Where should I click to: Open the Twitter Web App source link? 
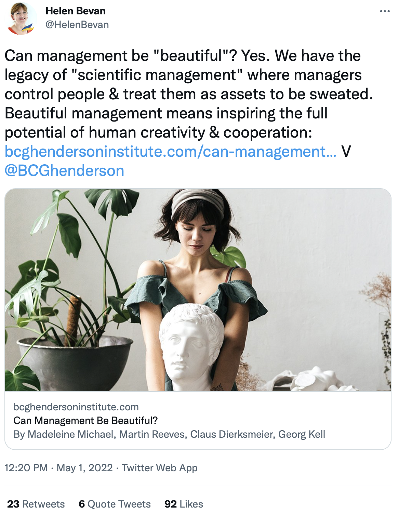pyautogui.click(x=160, y=468)
